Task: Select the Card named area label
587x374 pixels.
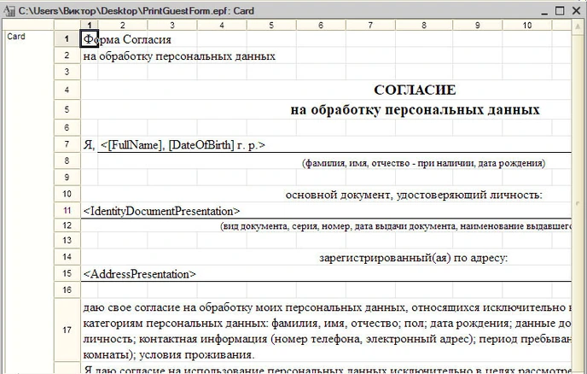Action: tap(16, 38)
